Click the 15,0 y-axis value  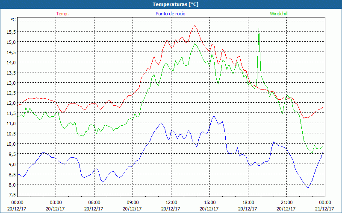tap(11, 42)
